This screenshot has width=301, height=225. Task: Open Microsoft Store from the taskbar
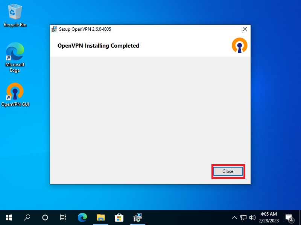pyautogui.click(x=119, y=217)
